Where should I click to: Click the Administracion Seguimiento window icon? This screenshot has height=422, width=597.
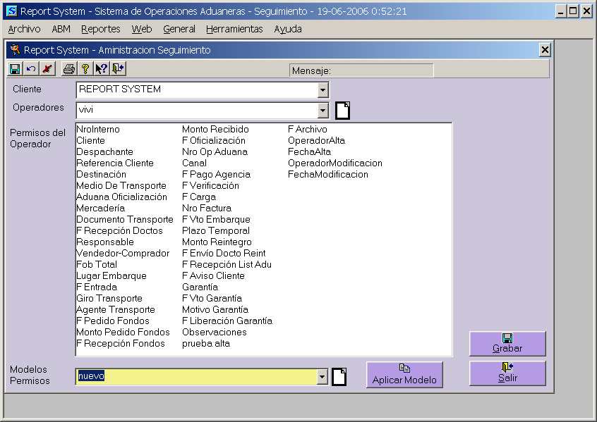tap(15, 50)
